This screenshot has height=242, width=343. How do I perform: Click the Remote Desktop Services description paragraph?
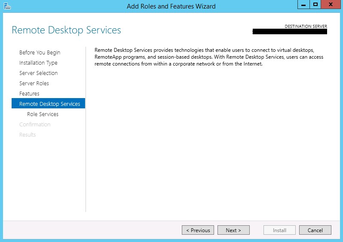tap(209, 57)
